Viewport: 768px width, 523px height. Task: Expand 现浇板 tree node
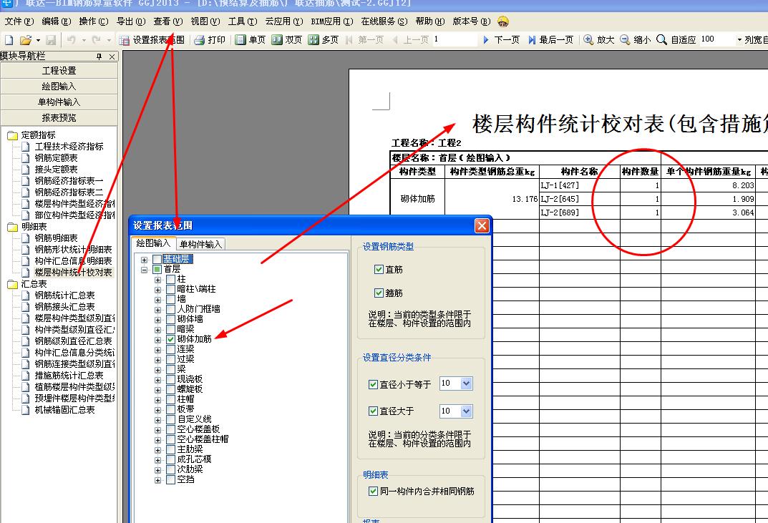157,380
